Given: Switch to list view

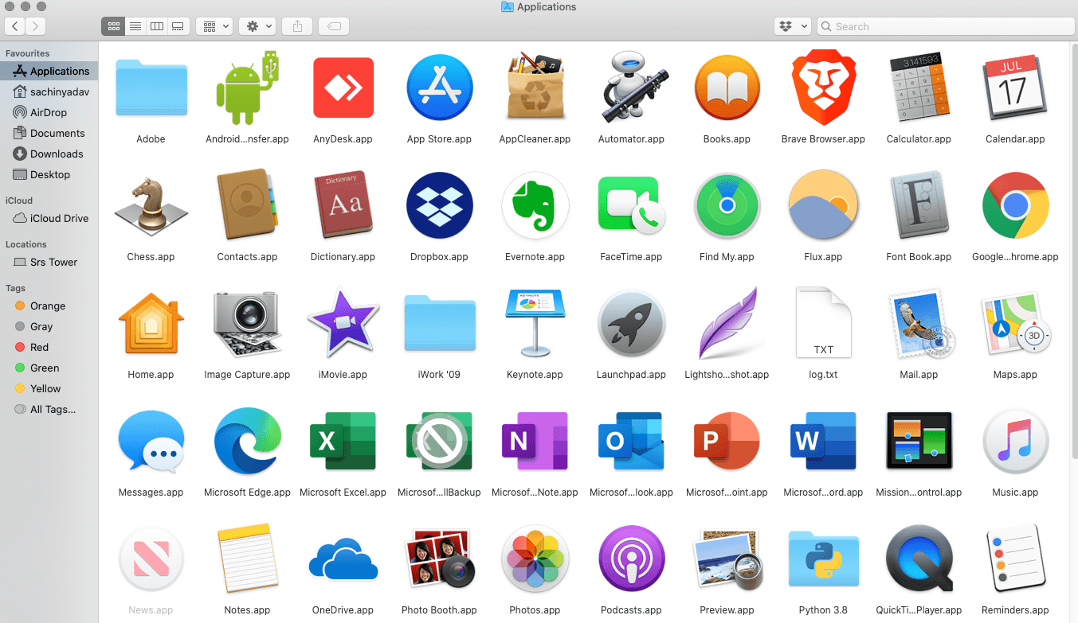Looking at the screenshot, I should (135, 26).
